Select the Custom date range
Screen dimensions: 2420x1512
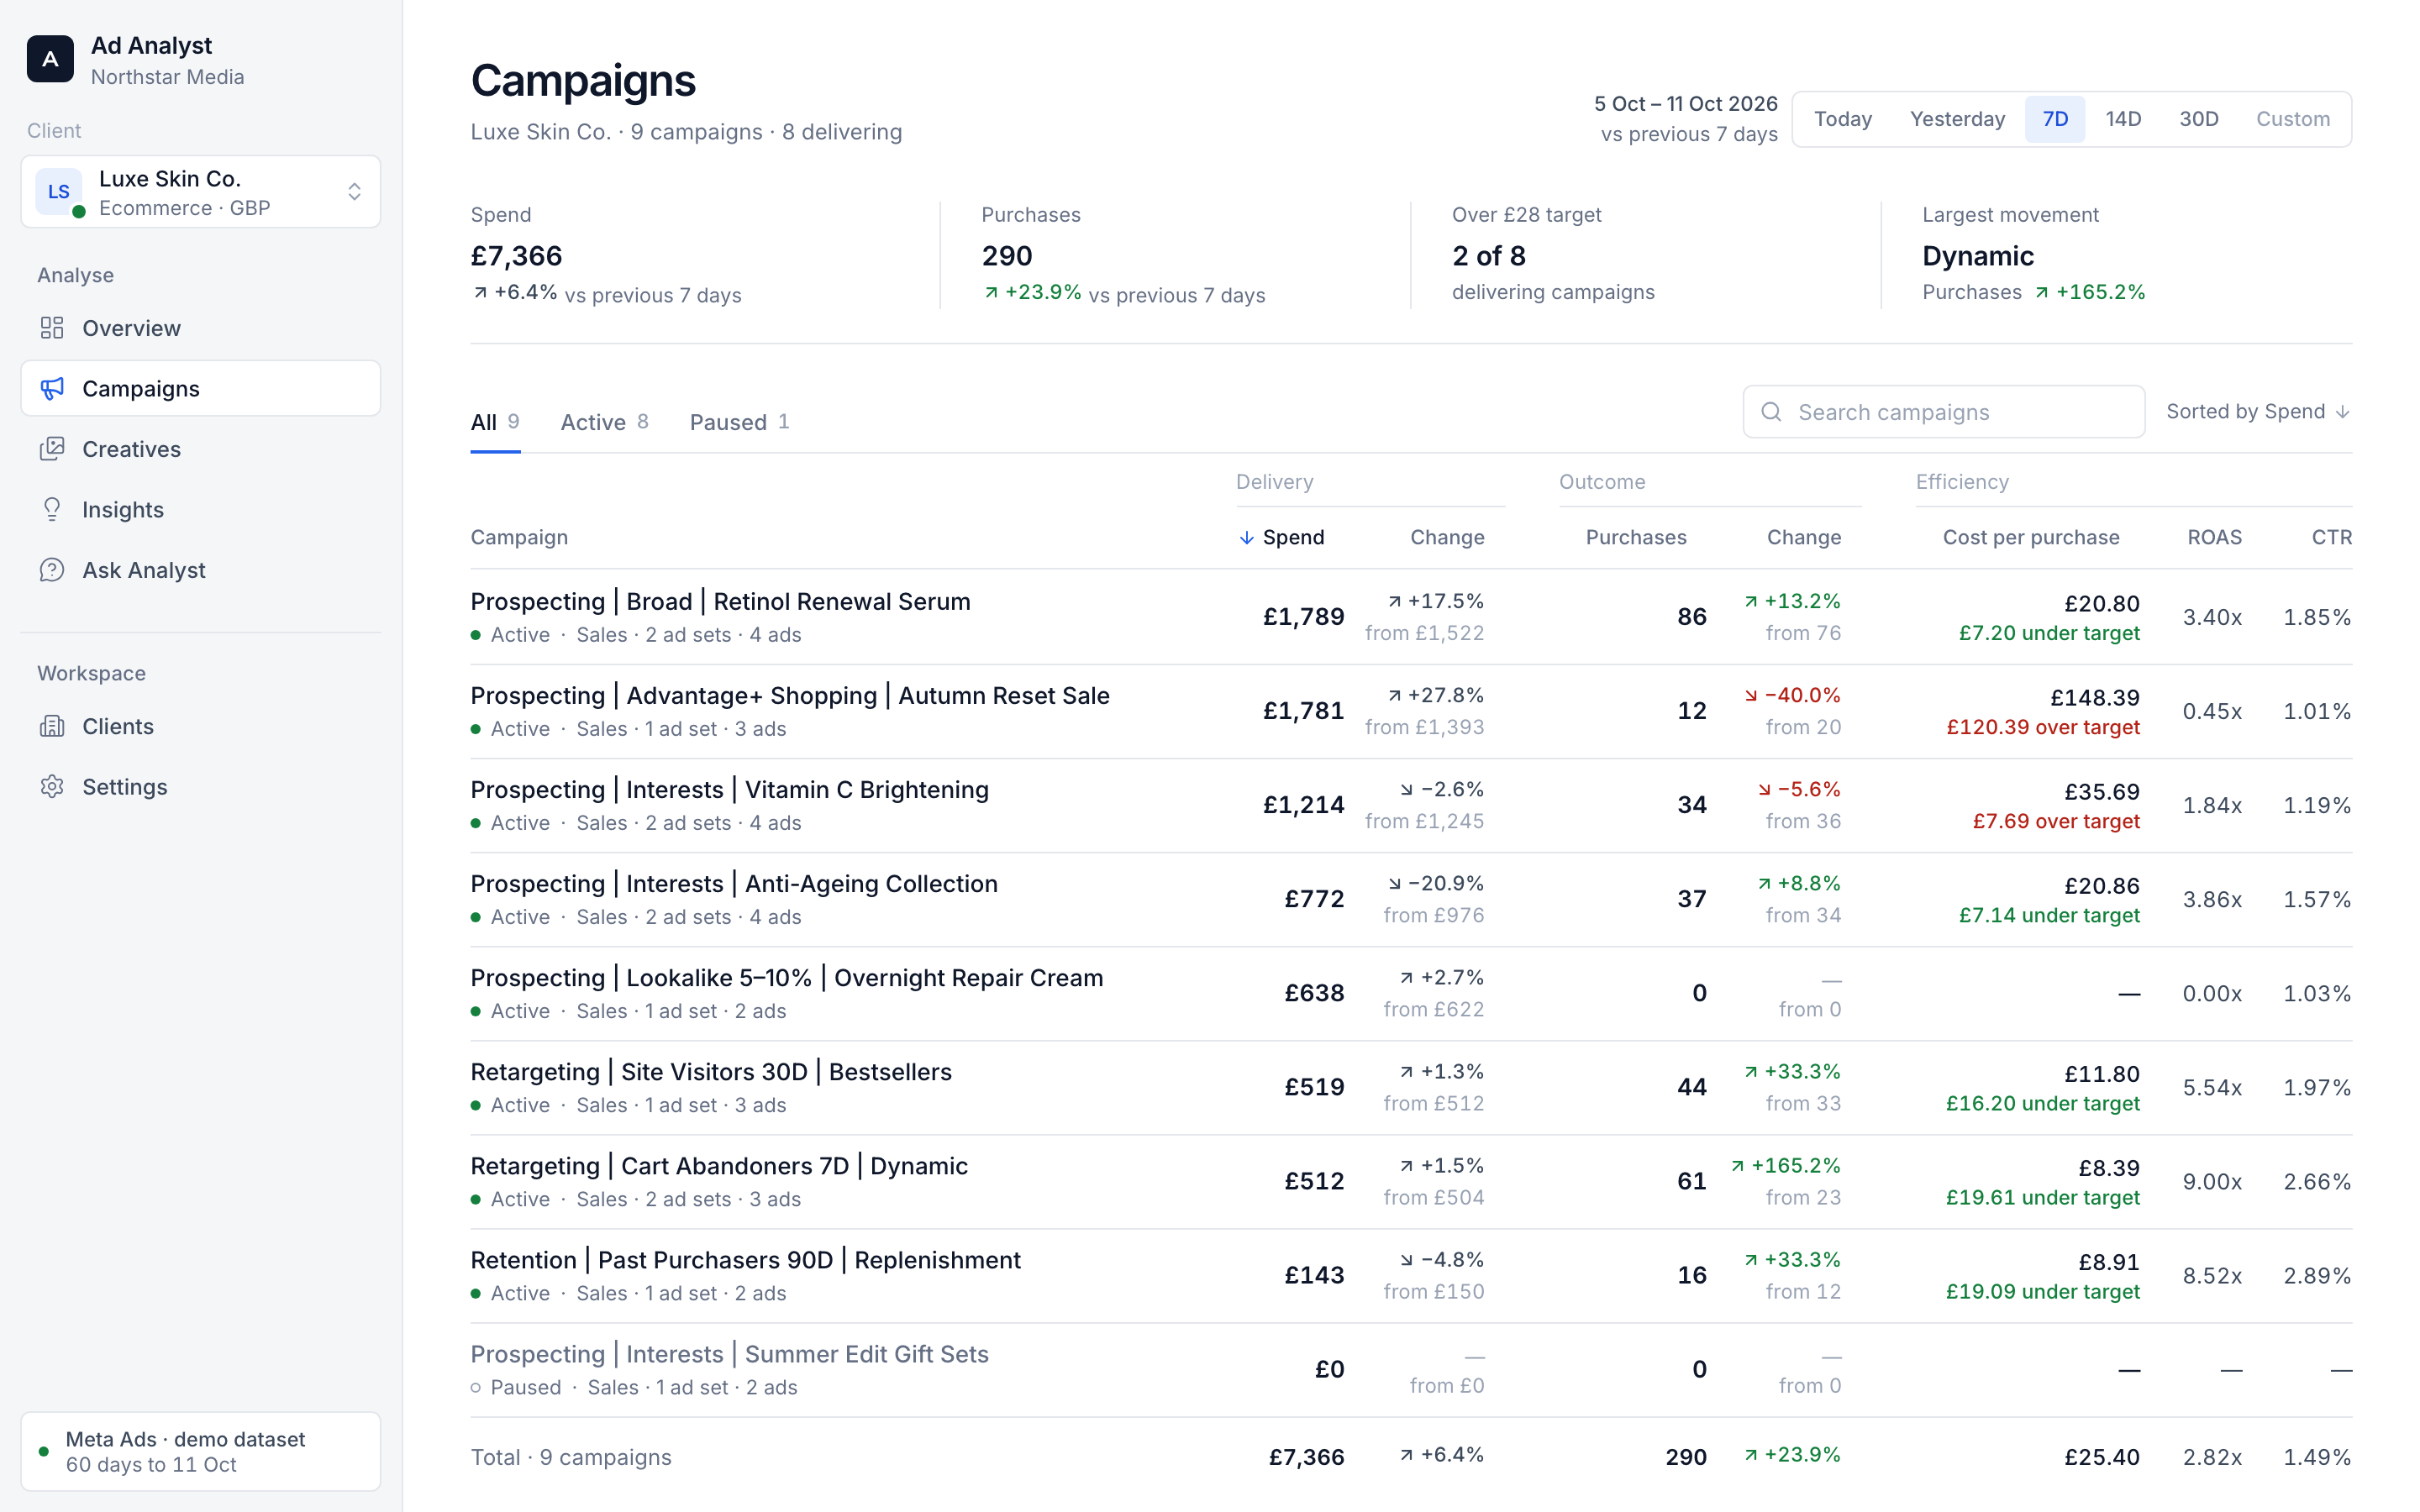click(2292, 119)
